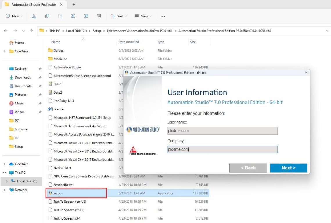Image resolution: width=331 pixels, height=223 pixels.
Task: Open the New dropdown menu
Action: [x=14, y=16]
